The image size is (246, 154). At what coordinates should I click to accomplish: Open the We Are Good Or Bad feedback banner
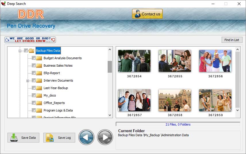click(x=30, y=40)
